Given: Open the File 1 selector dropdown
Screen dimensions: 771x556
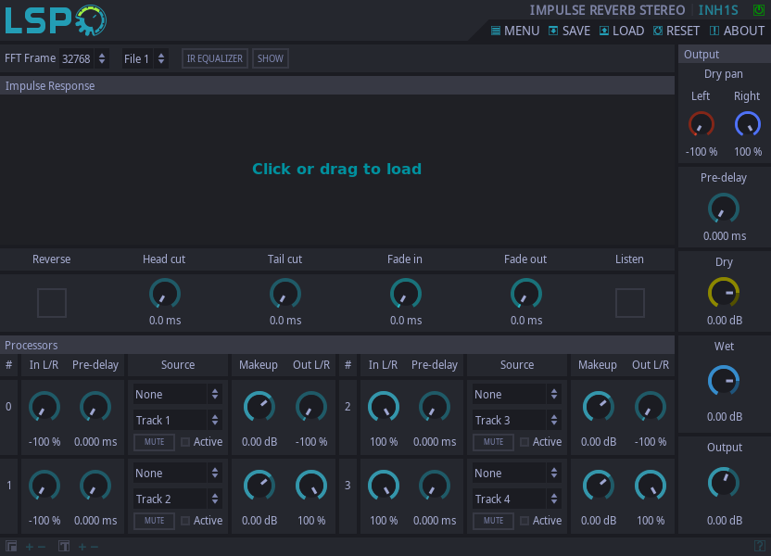Looking at the screenshot, I should pos(145,58).
